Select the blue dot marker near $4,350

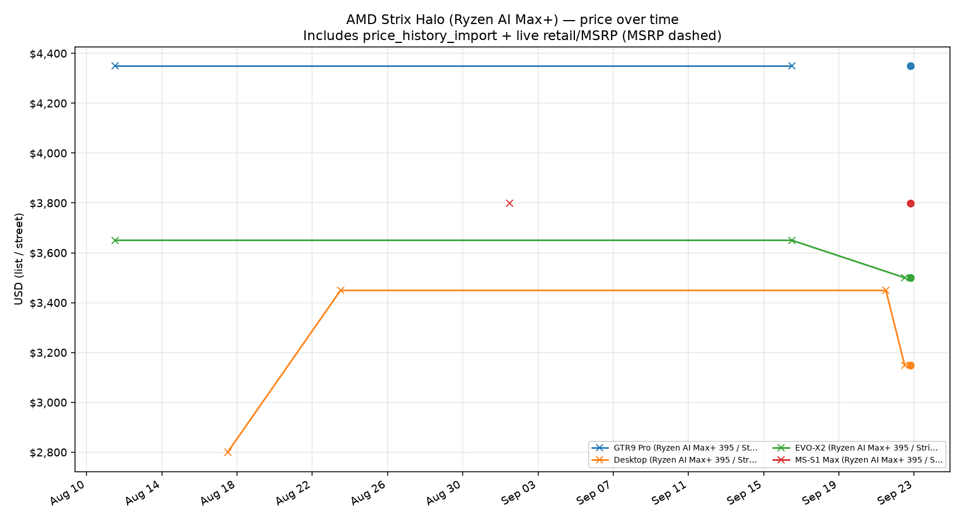pos(910,66)
